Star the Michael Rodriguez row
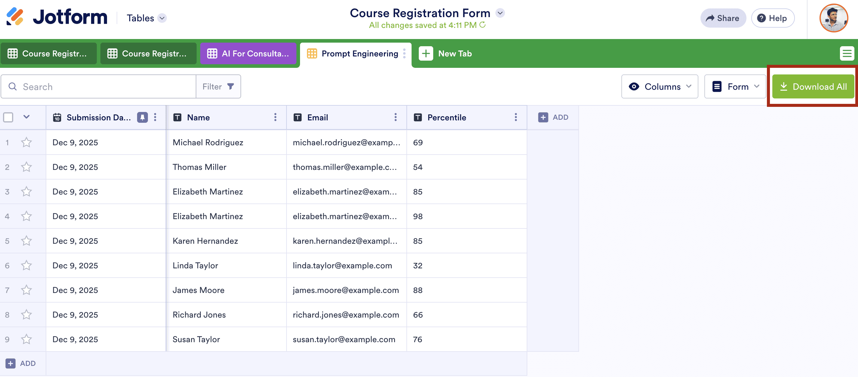 pos(26,142)
